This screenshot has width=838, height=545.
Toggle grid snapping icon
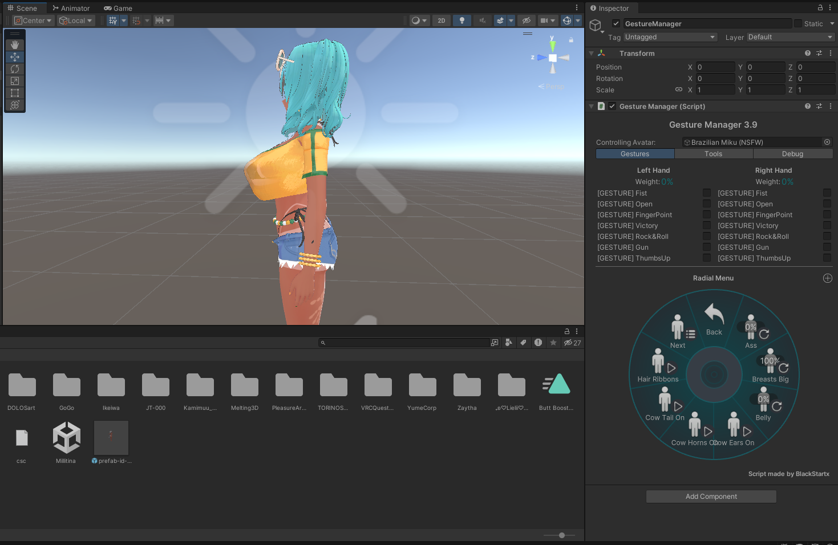(x=113, y=21)
